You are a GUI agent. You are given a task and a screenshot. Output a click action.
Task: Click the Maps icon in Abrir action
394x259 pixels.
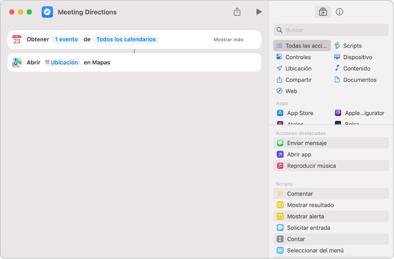17,62
